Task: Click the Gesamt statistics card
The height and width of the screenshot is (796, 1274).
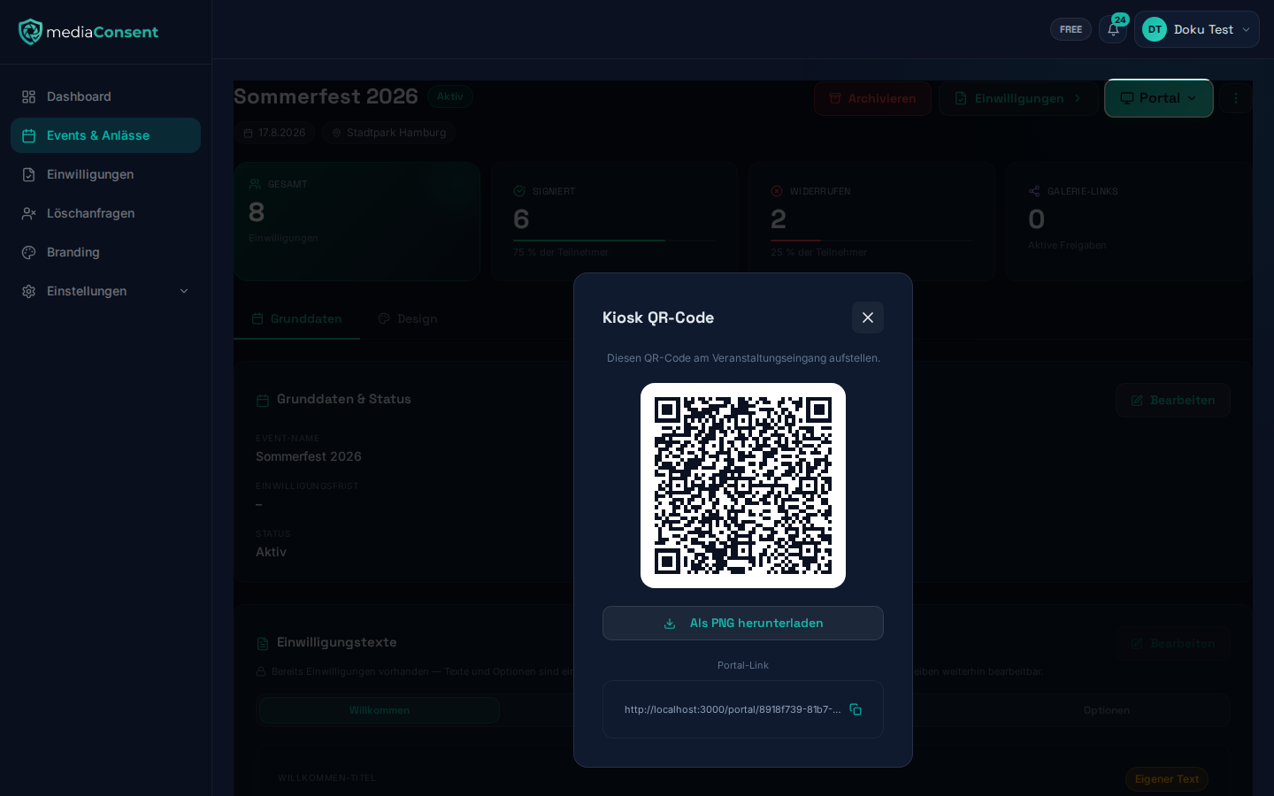Action: click(x=357, y=221)
